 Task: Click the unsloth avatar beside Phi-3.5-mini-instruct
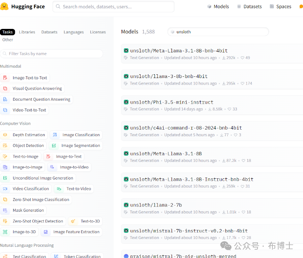(x=126, y=102)
